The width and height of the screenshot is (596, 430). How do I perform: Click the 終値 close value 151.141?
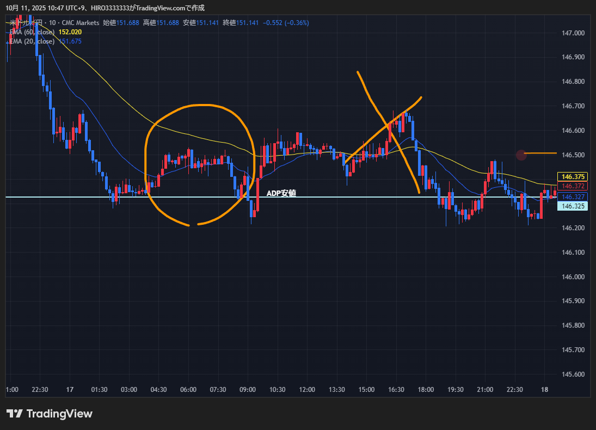247,23
